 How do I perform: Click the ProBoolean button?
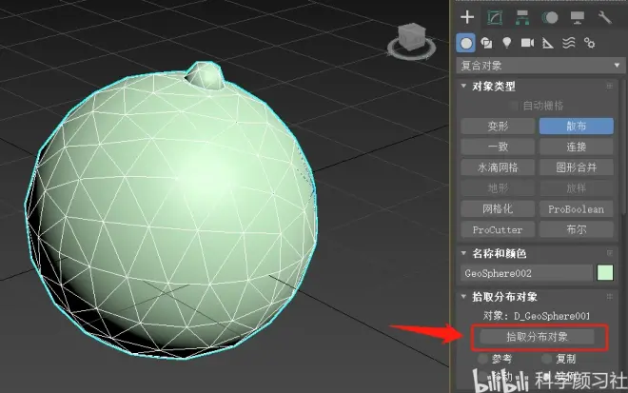tap(576, 209)
